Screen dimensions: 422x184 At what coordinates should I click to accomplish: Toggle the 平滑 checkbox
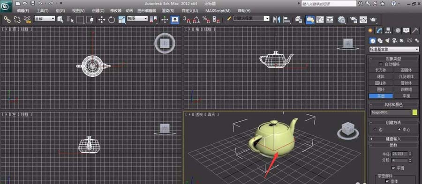tap(394, 168)
